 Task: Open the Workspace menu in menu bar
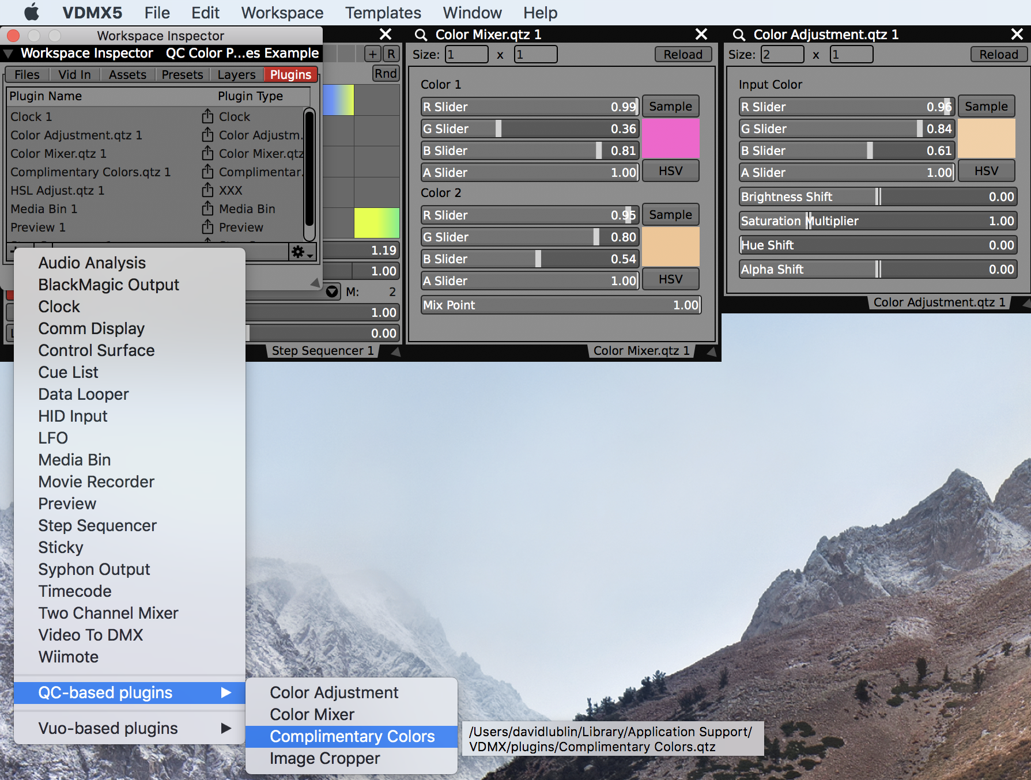282,13
